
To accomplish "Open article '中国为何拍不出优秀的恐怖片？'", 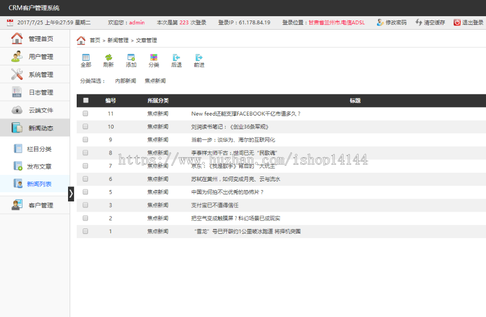I will [227, 192].
